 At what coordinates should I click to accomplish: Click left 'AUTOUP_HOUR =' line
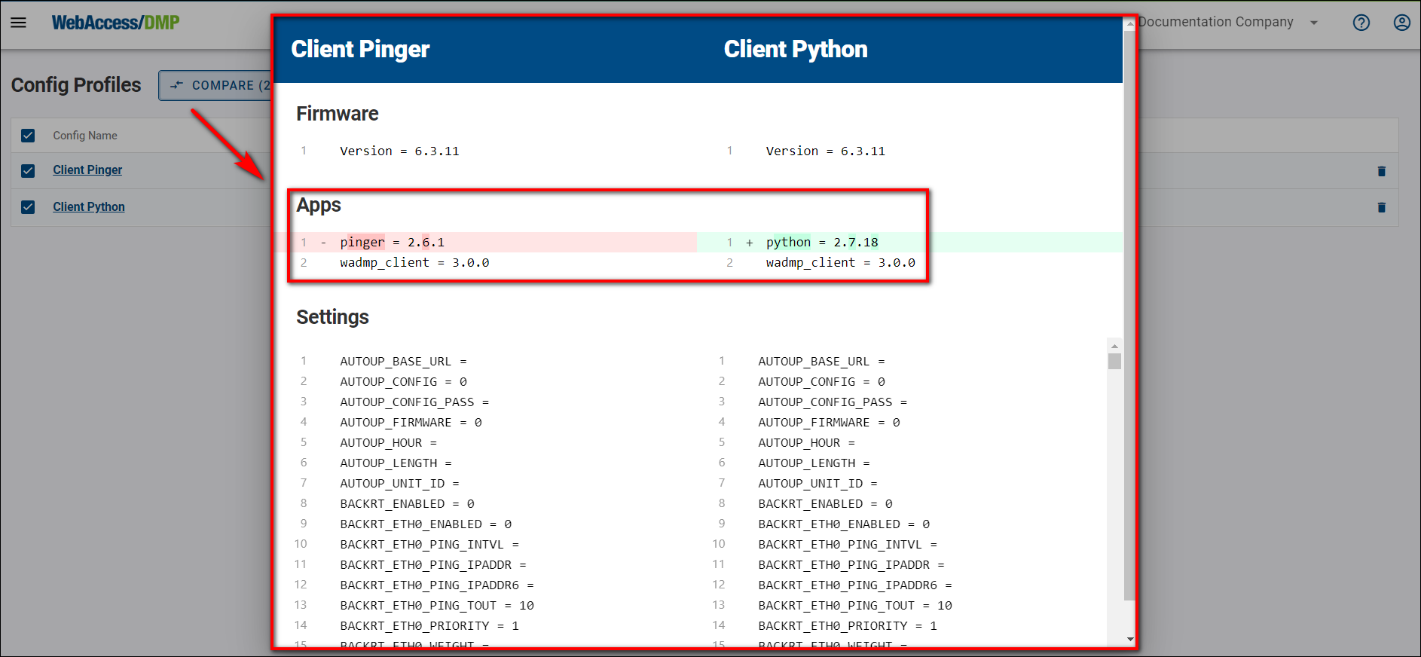tap(388, 443)
